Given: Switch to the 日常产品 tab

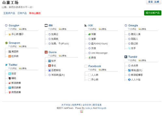Looking at the screenshot, I should 22,13.
